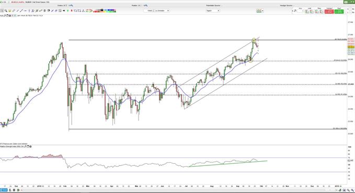The height and width of the screenshot is (193, 355).
Task: Click the red Verkauf sell button
Action: click(x=329, y=11)
